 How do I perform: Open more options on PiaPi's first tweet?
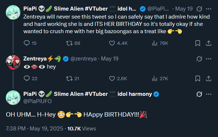click(x=209, y=9)
